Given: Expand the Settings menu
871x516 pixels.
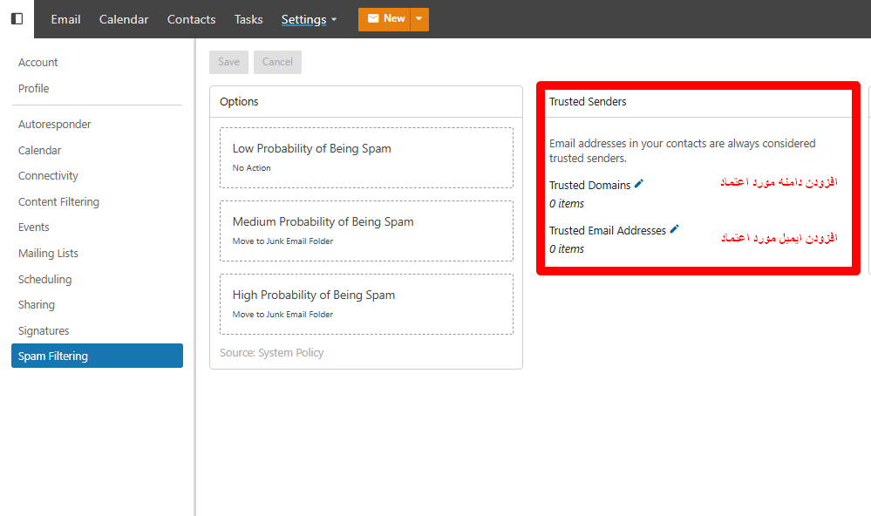Looking at the screenshot, I should [x=309, y=19].
